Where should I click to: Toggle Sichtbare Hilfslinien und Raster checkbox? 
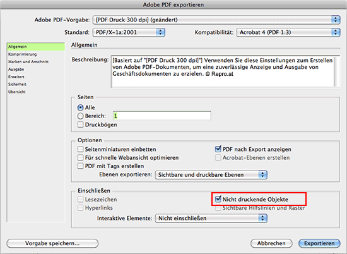(218, 209)
